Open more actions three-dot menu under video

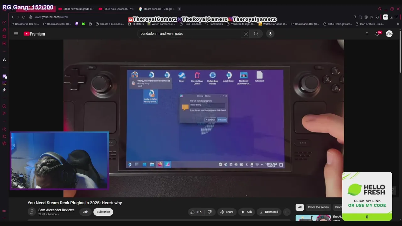pos(287,212)
